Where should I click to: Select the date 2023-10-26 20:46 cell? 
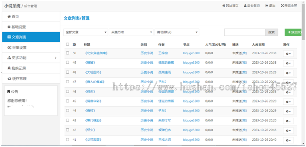point(264,130)
